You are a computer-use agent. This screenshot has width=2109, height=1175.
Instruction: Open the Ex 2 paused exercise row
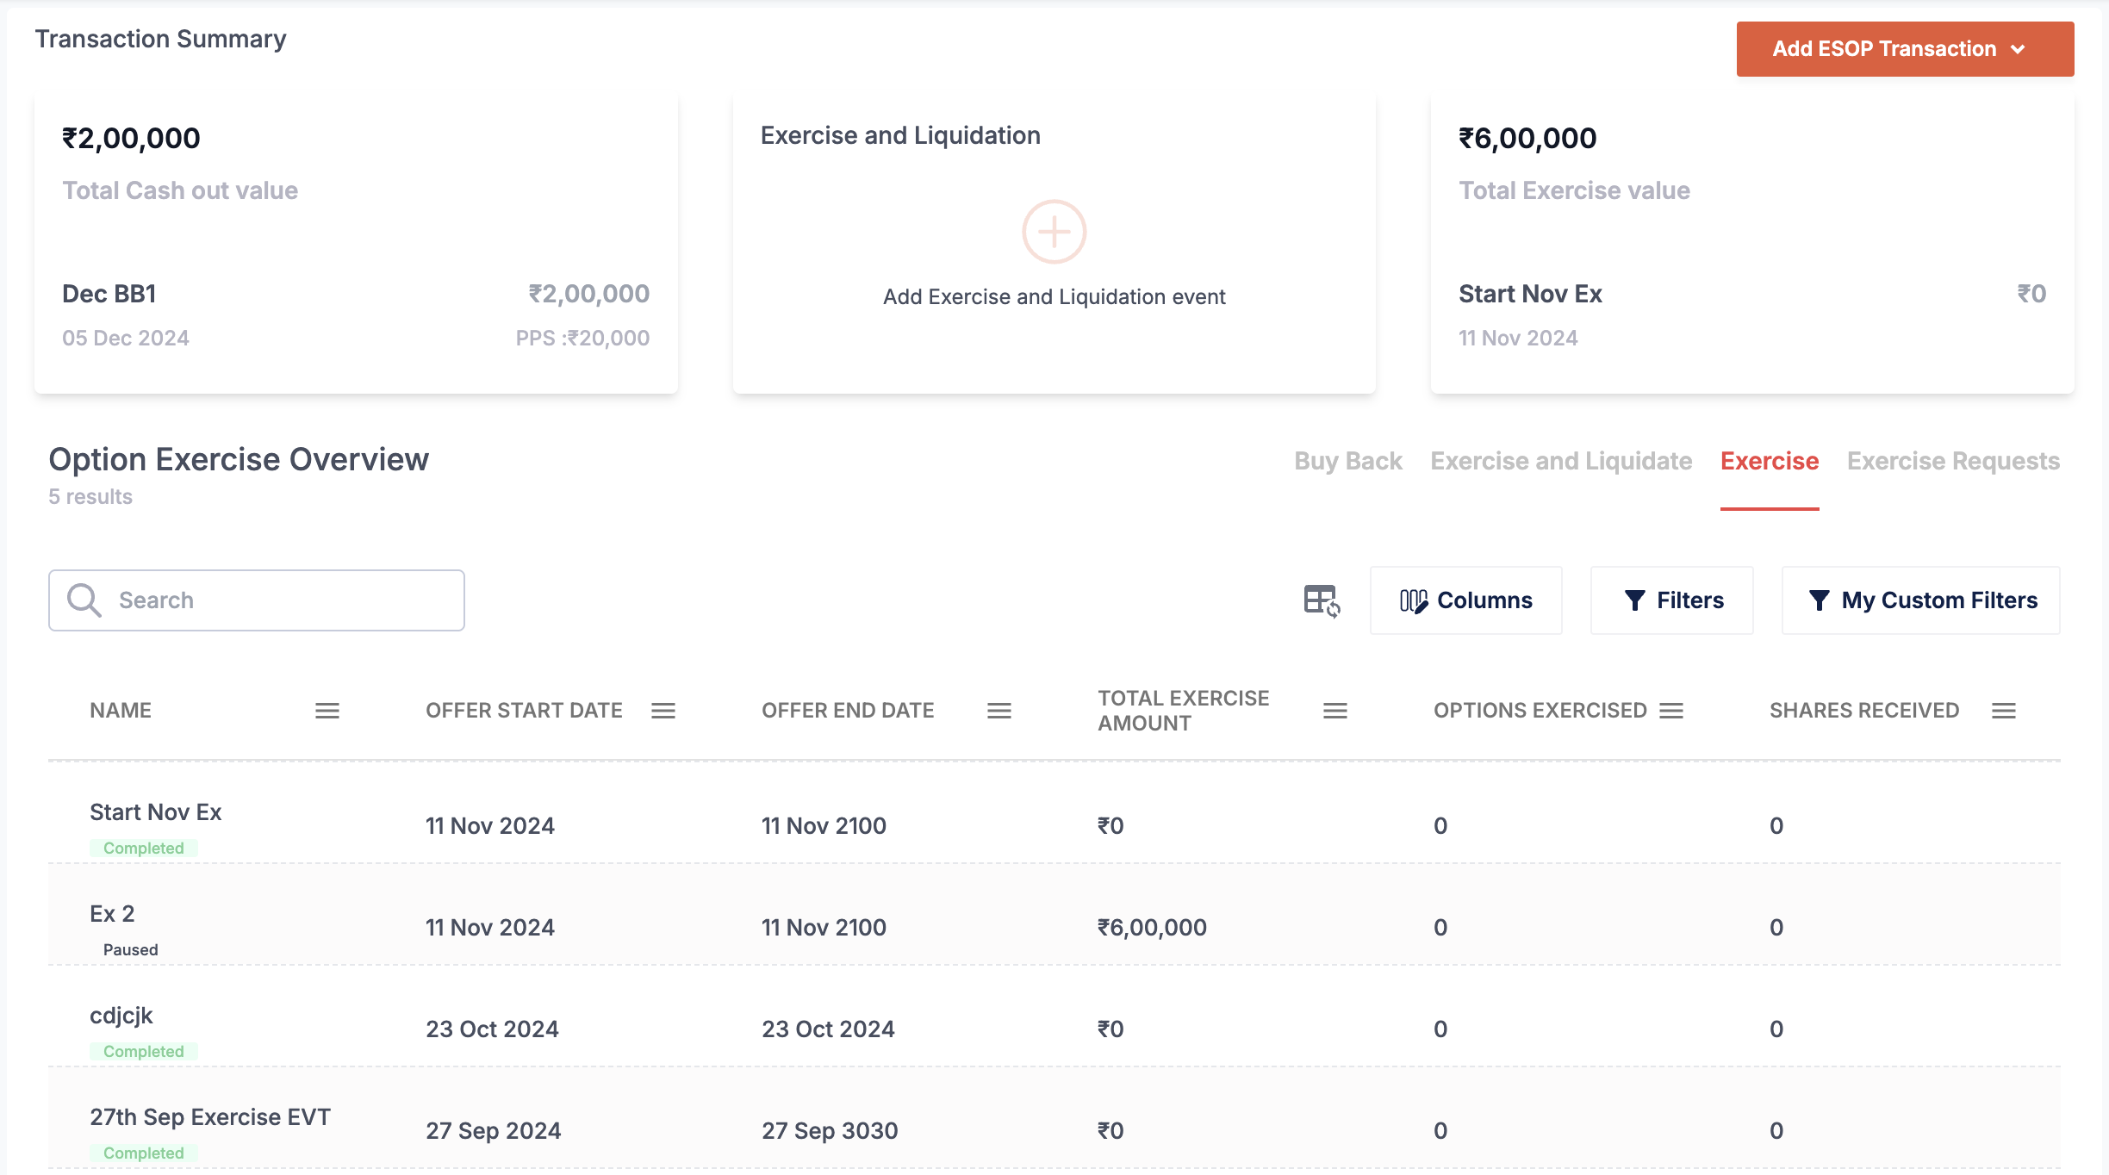(112, 914)
